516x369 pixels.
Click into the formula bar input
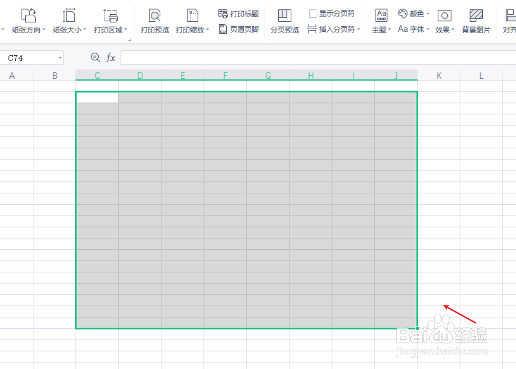point(318,57)
